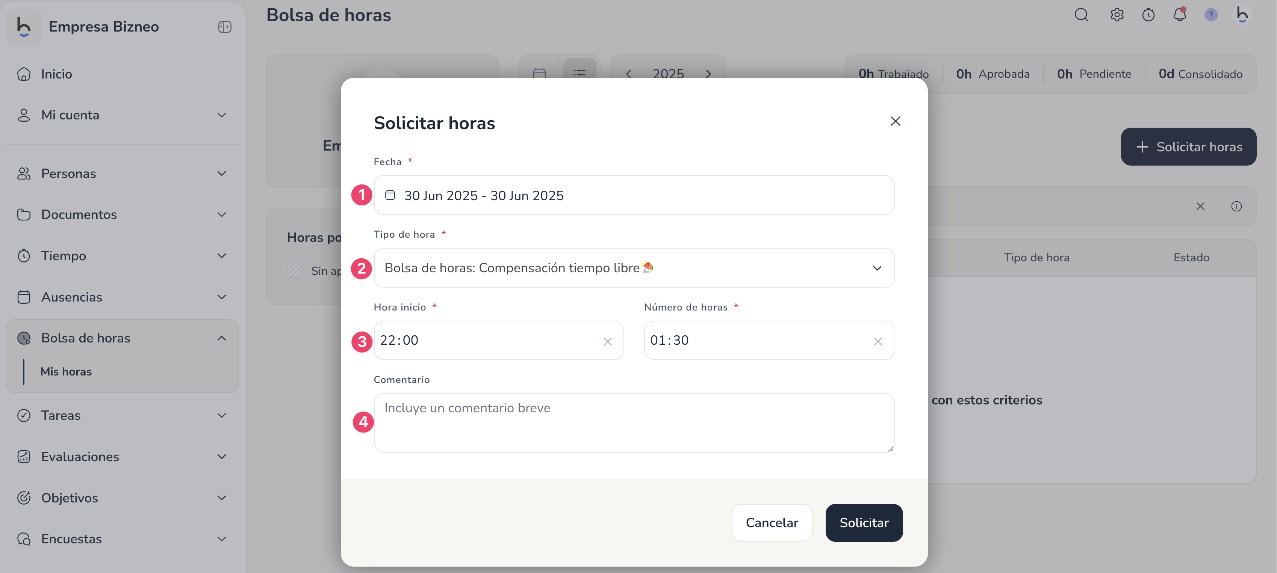The image size is (1277, 573).
Task: Switch to the calendar view toggle
Action: tap(539, 73)
